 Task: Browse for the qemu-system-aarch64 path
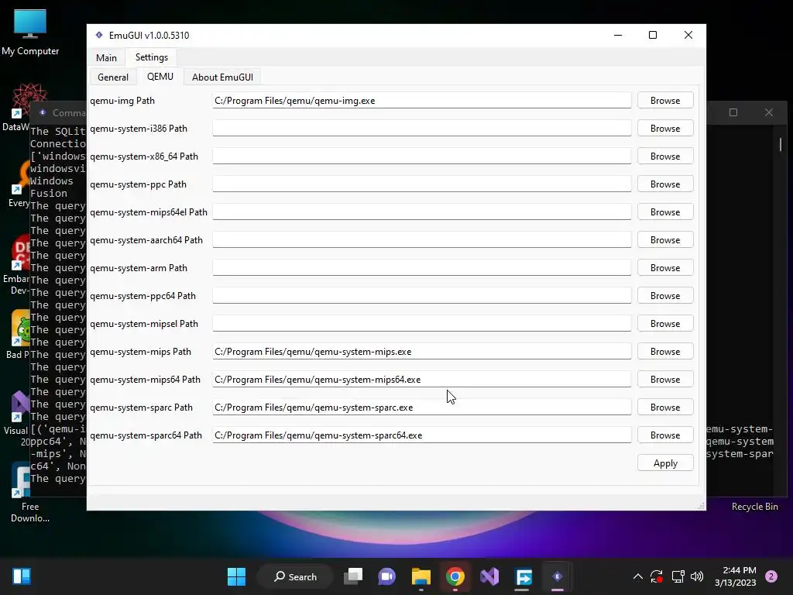click(665, 240)
